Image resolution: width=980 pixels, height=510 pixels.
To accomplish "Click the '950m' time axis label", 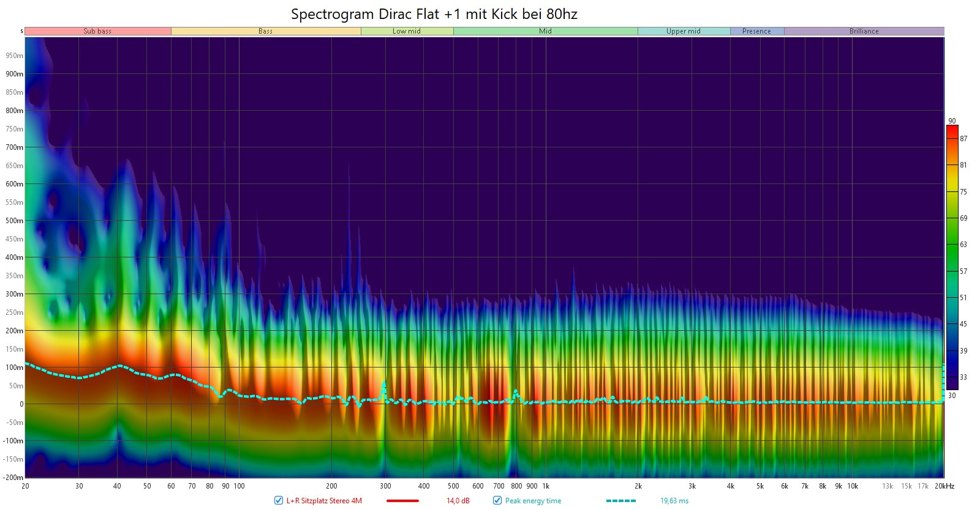I will (15, 56).
